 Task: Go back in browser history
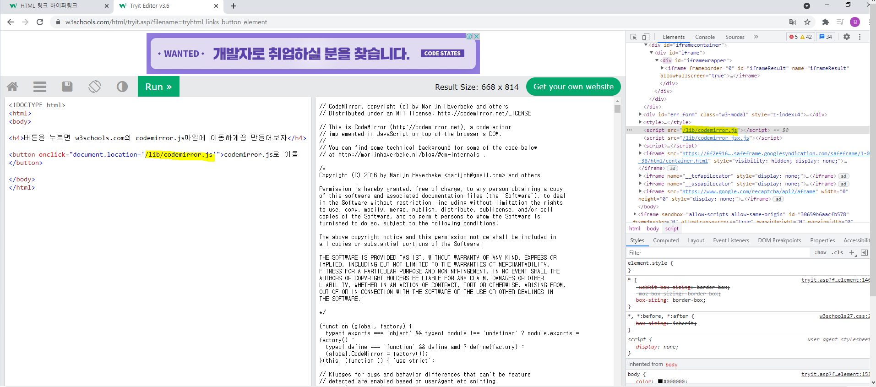[x=11, y=22]
